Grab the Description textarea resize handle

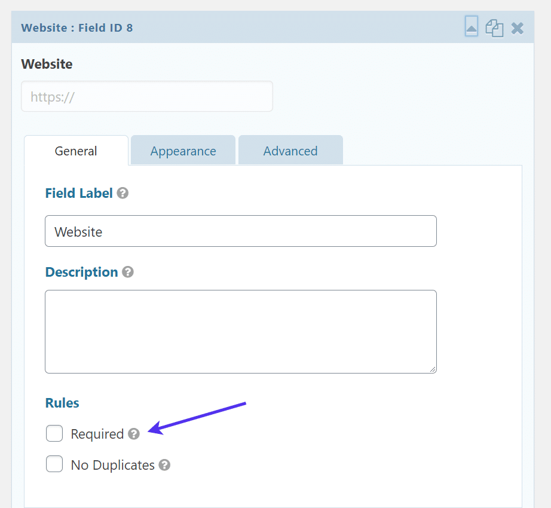433,370
